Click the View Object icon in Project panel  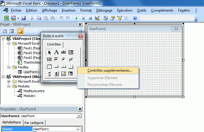pyautogui.click(x=11, y=31)
